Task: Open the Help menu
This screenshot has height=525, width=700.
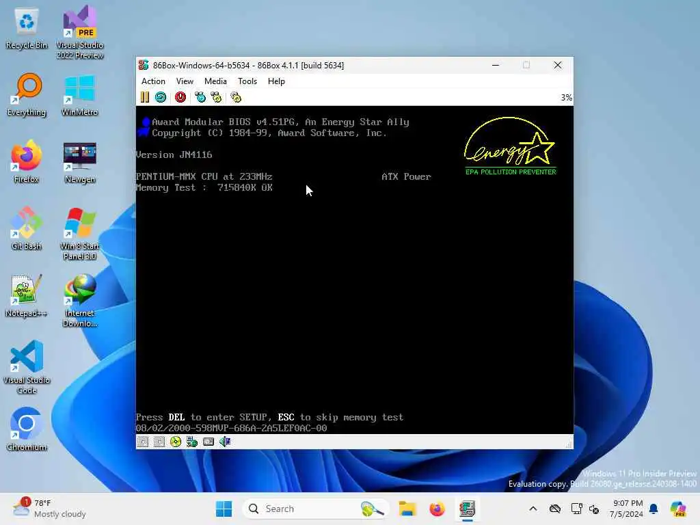Action: (276, 81)
